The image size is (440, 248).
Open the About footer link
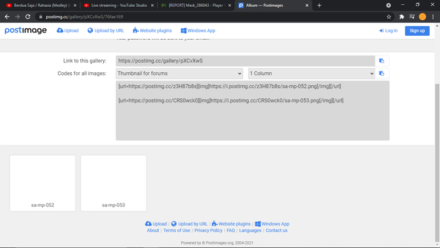click(x=153, y=230)
